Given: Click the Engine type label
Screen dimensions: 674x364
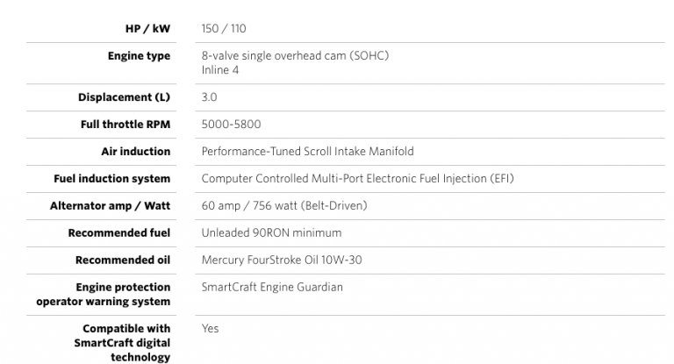Looking at the screenshot, I should (139, 56).
